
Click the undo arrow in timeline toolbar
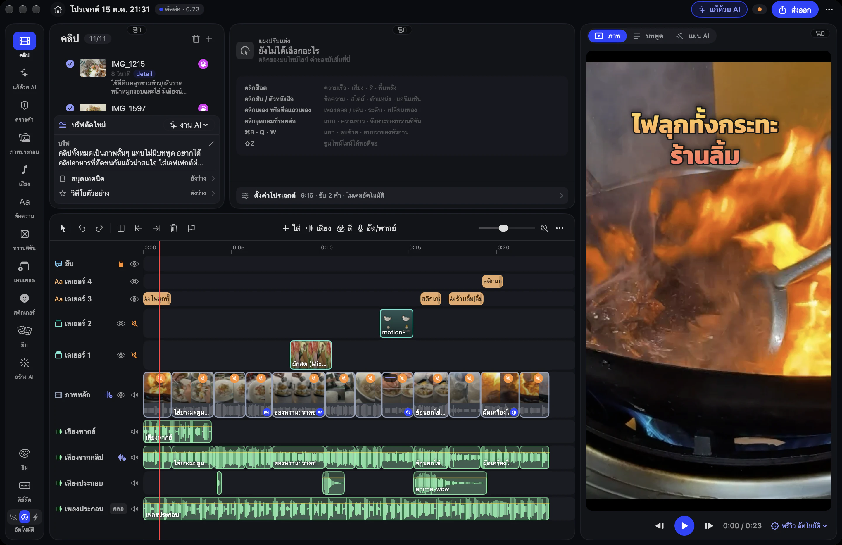(82, 228)
